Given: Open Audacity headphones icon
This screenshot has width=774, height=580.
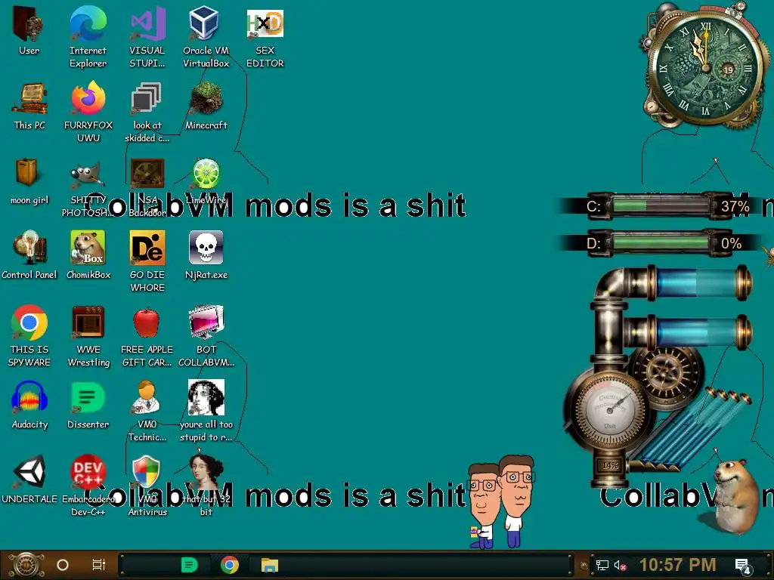Looking at the screenshot, I should click(x=29, y=405).
